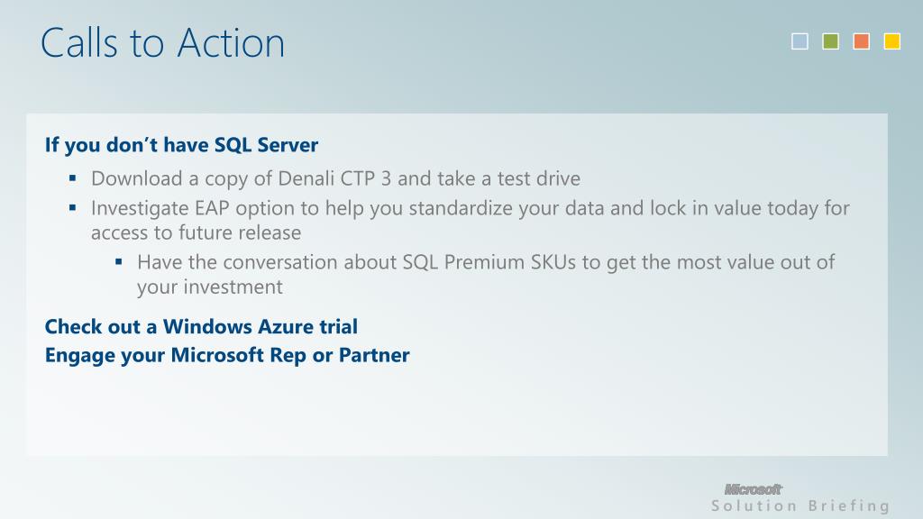Click the Solution Briefing footer text
The height and width of the screenshot is (519, 923).
(800, 506)
